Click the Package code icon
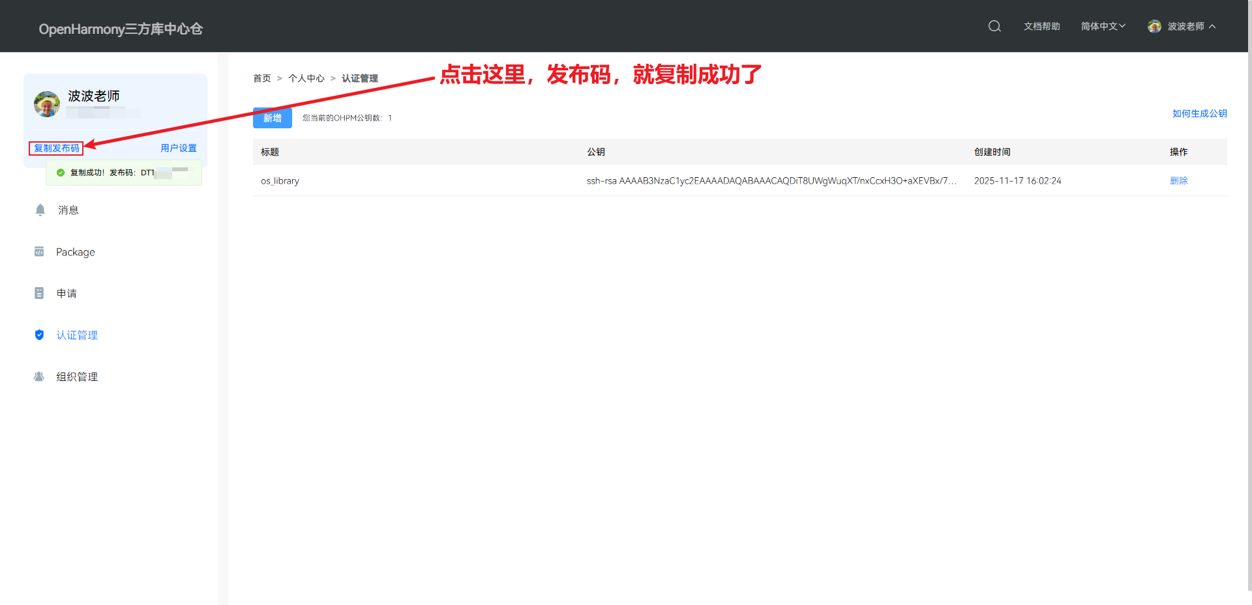Image resolution: width=1252 pixels, height=605 pixels. (x=39, y=251)
